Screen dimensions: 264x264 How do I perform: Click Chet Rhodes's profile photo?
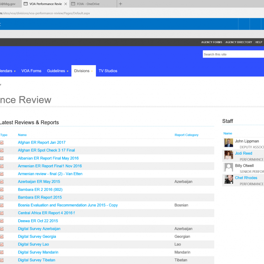coord(229,179)
